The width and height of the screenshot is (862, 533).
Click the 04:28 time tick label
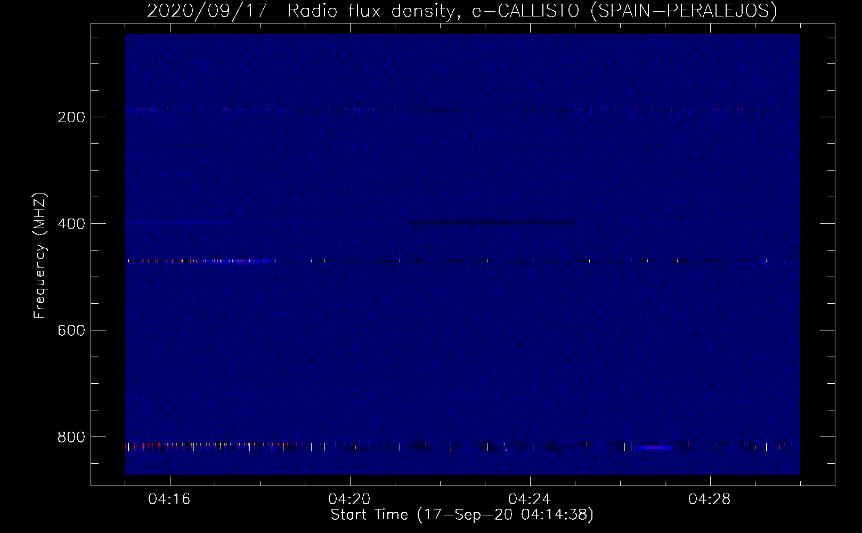(710, 499)
